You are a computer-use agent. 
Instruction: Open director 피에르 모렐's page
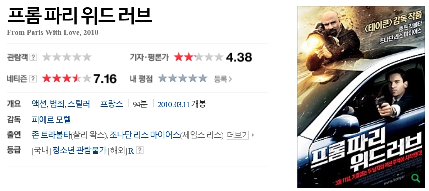(x=51, y=119)
